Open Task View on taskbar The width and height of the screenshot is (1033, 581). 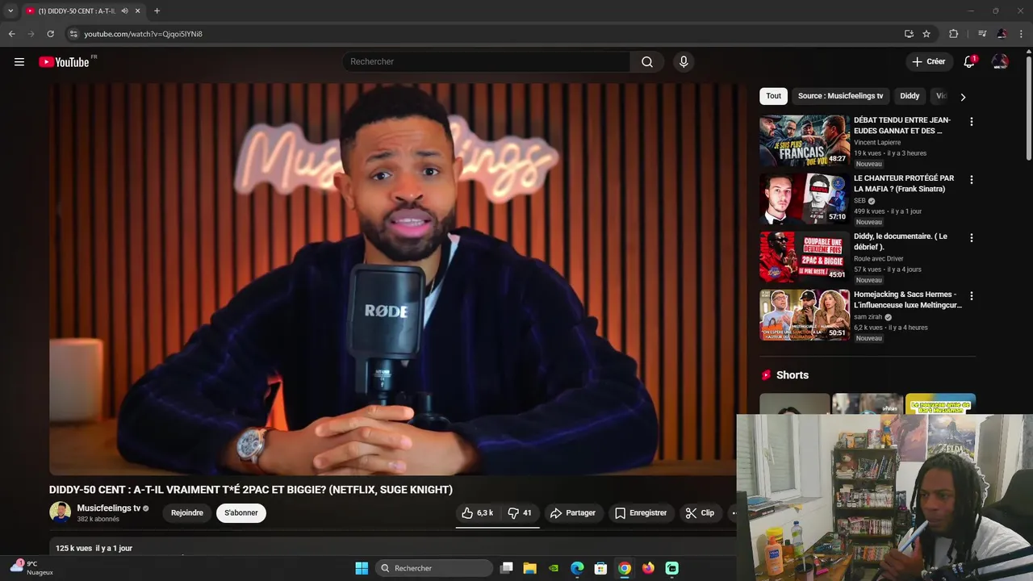click(506, 568)
